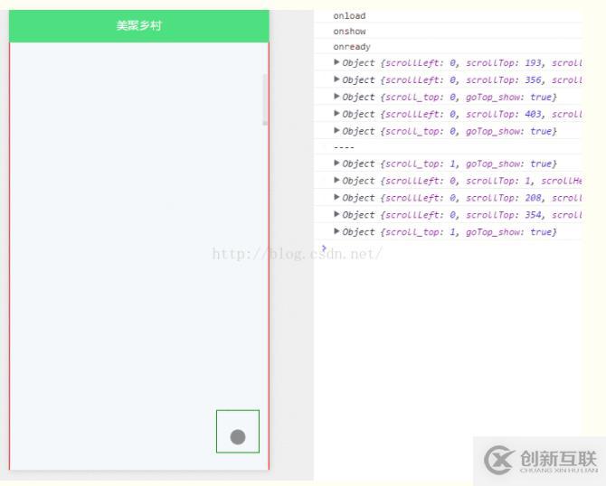Viewport: 606px width, 486px height.
Task: Expand scroll_top: 0 object just above the dashes
Action: pyautogui.click(x=337, y=131)
